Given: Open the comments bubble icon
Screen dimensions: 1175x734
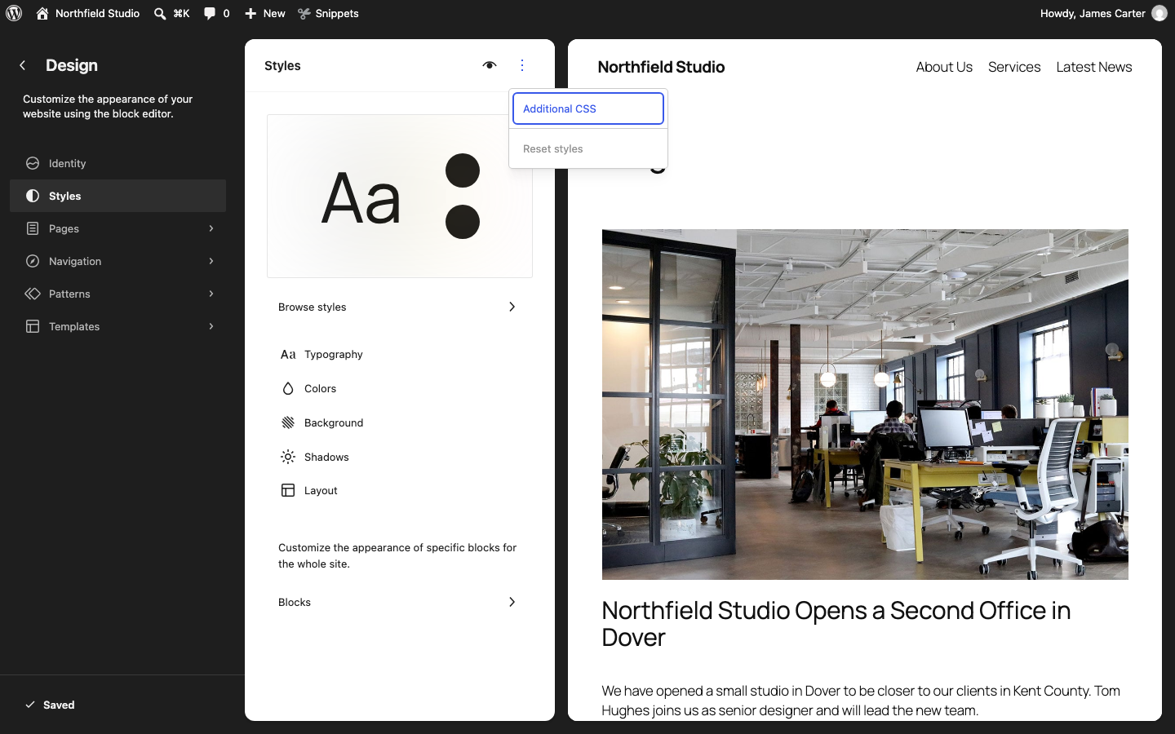Looking at the screenshot, I should click(x=210, y=13).
